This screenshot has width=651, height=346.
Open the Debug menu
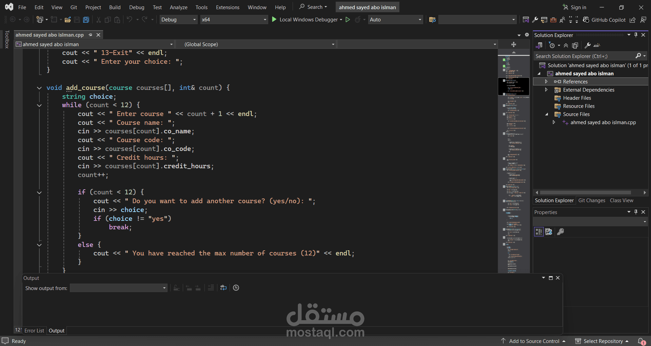137,7
